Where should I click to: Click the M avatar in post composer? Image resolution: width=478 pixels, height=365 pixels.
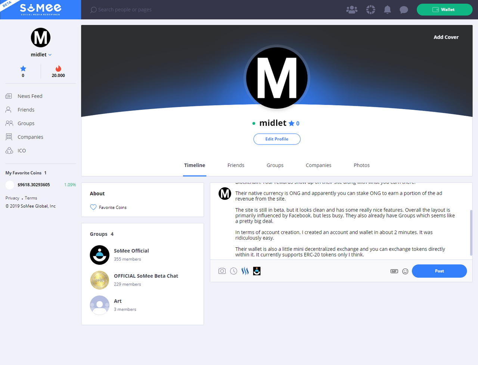[x=224, y=194]
